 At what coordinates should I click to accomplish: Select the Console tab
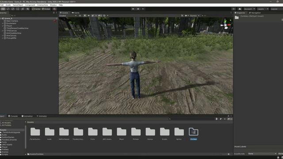(13, 116)
